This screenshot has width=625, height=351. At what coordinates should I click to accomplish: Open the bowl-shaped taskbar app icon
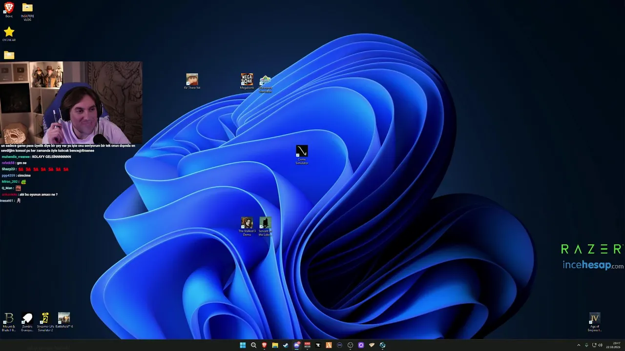[372, 345]
